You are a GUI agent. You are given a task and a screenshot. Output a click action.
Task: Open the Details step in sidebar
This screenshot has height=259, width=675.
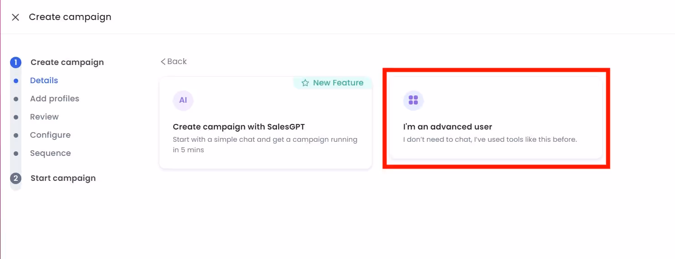click(x=44, y=80)
